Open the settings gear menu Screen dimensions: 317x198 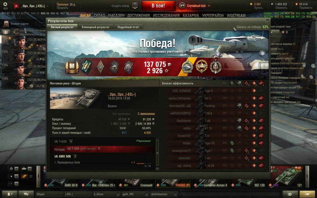pyautogui.click(x=5, y=4)
